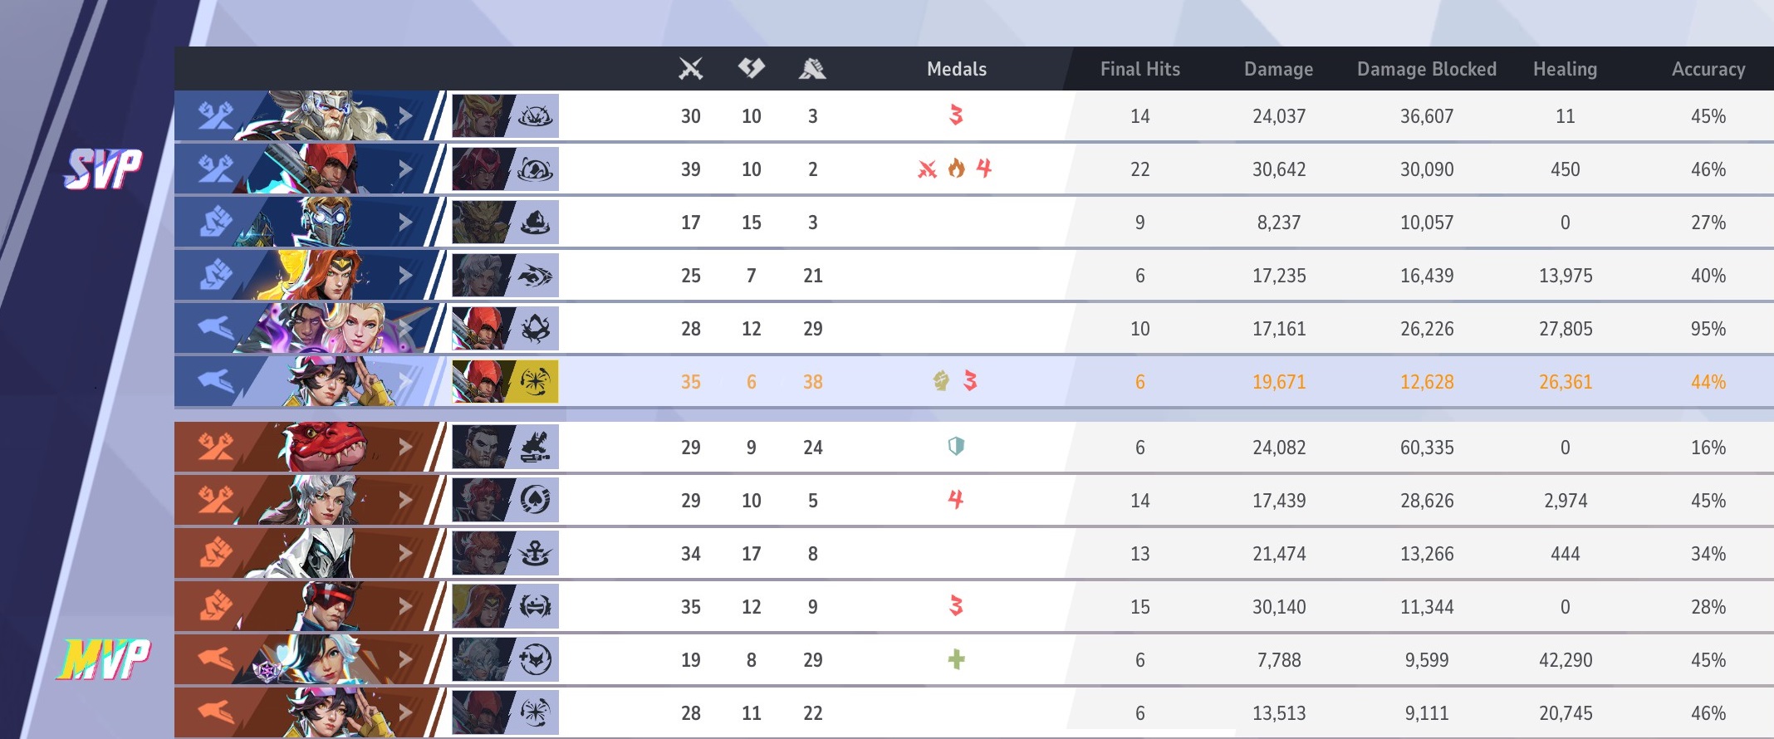Click the yellow highlighted team-up ability icon
The image size is (1774, 739).
coord(535,381)
